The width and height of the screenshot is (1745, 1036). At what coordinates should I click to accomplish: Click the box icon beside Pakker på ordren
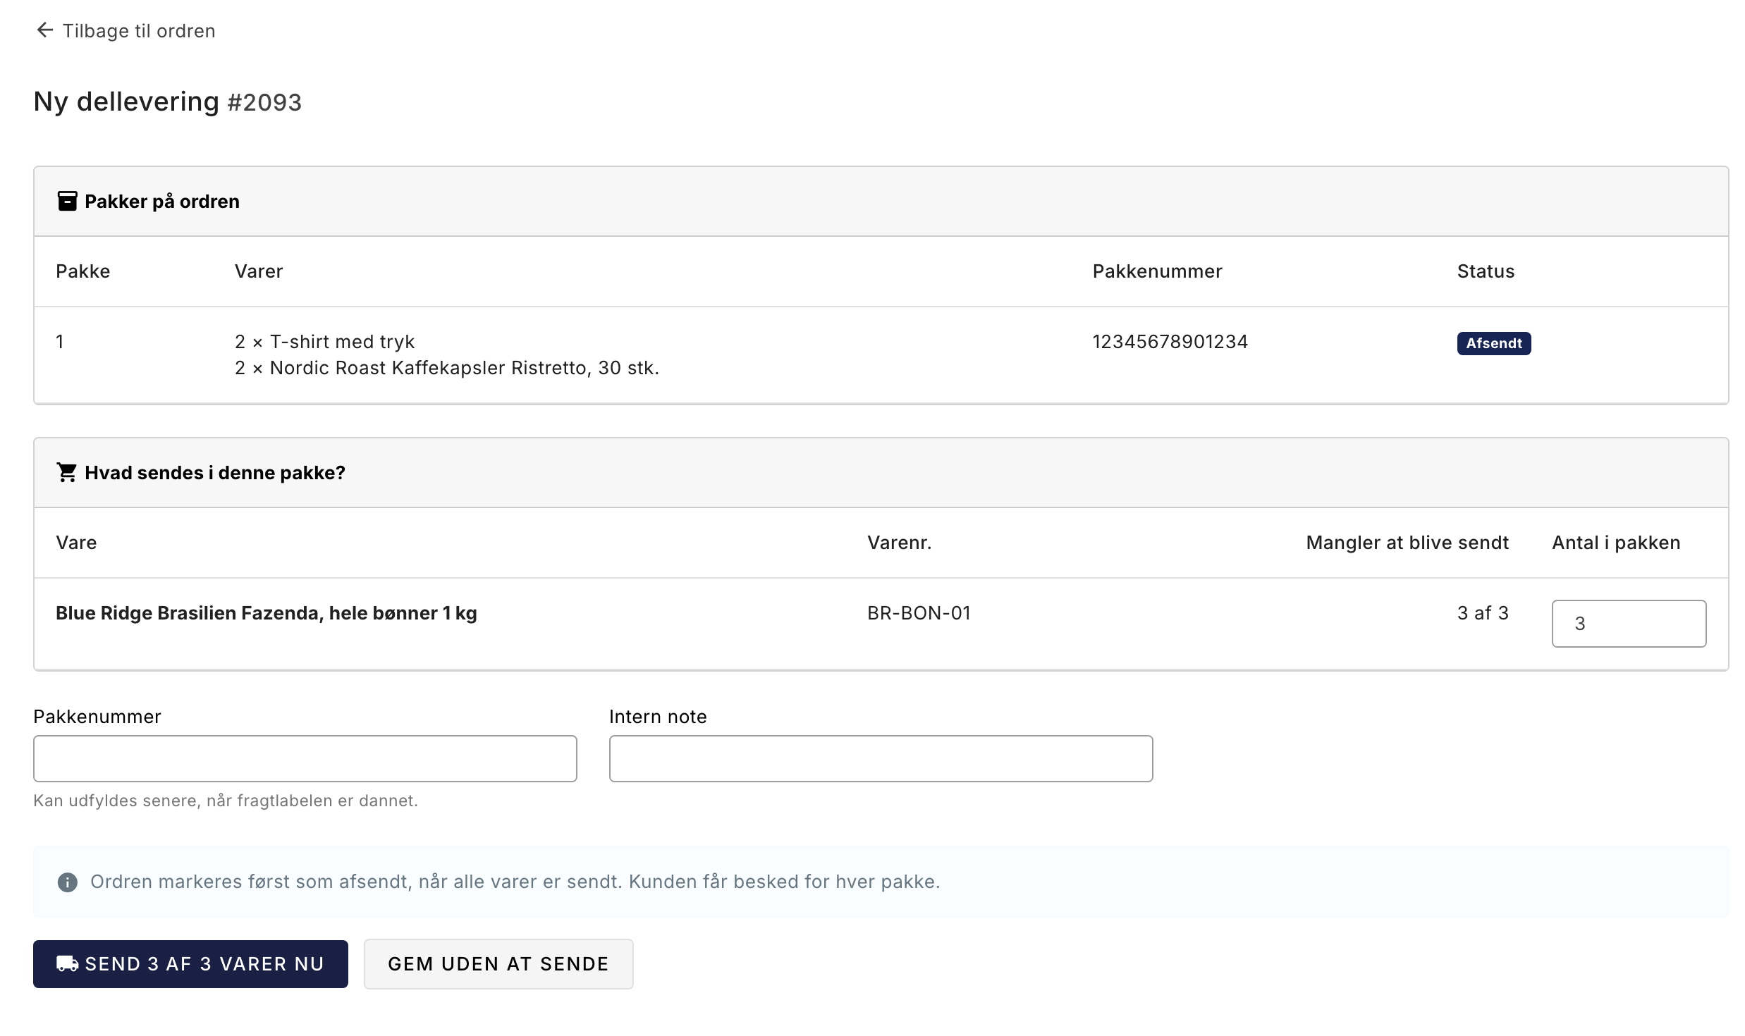point(67,202)
